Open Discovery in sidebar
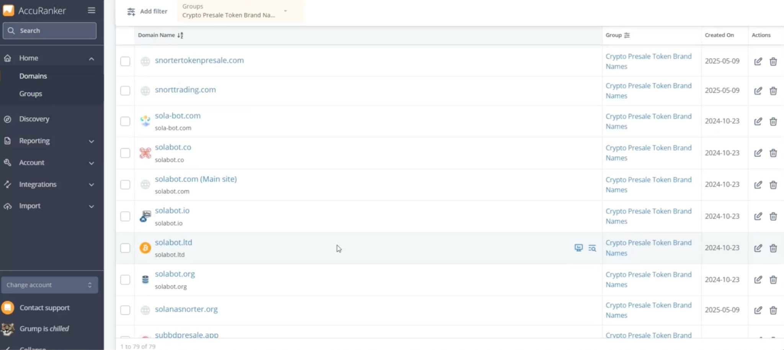This screenshot has width=784, height=350. click(34, 119)
